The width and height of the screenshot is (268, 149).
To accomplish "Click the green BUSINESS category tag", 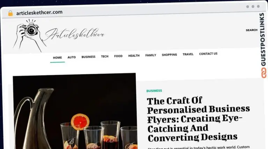I will point(154,91).
